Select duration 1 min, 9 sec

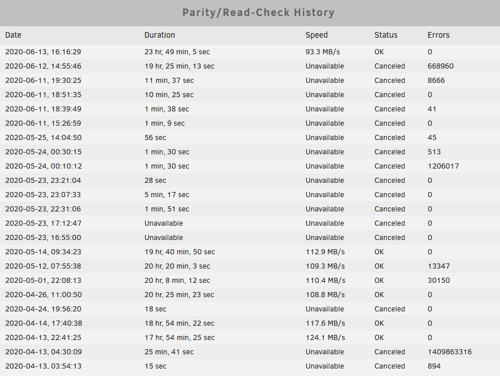(x=165, y=123)
